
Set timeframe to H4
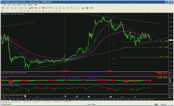(49, 11)
